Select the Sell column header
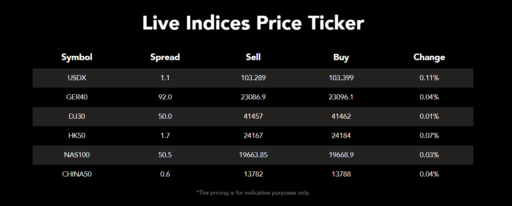 pyautogui.click(x=253, y=57)
